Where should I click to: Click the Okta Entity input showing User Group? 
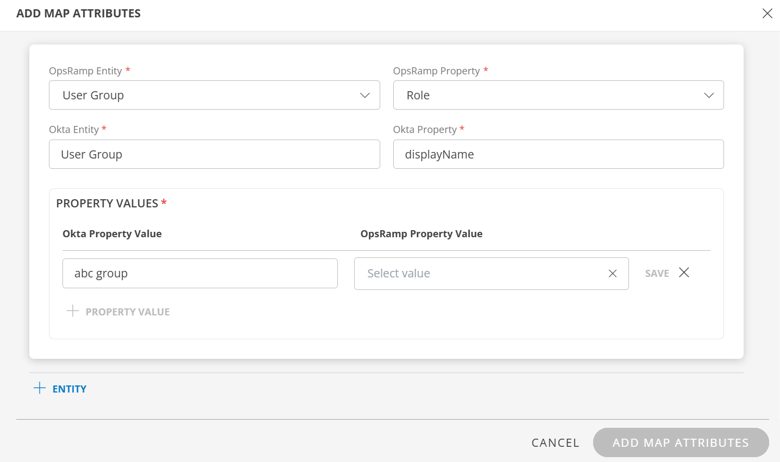pos(215,154)
